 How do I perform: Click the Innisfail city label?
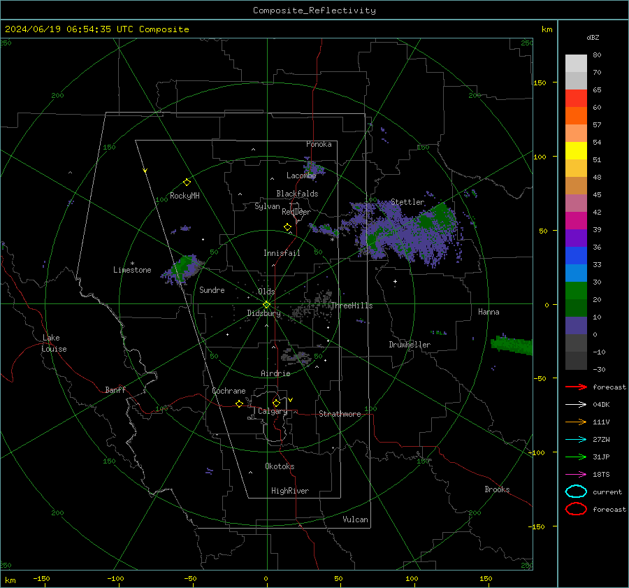(x=282, y=253)
